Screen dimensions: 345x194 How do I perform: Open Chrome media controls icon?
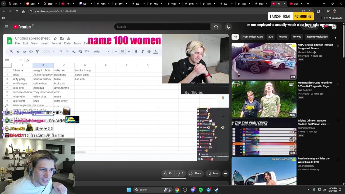[328, 11]
